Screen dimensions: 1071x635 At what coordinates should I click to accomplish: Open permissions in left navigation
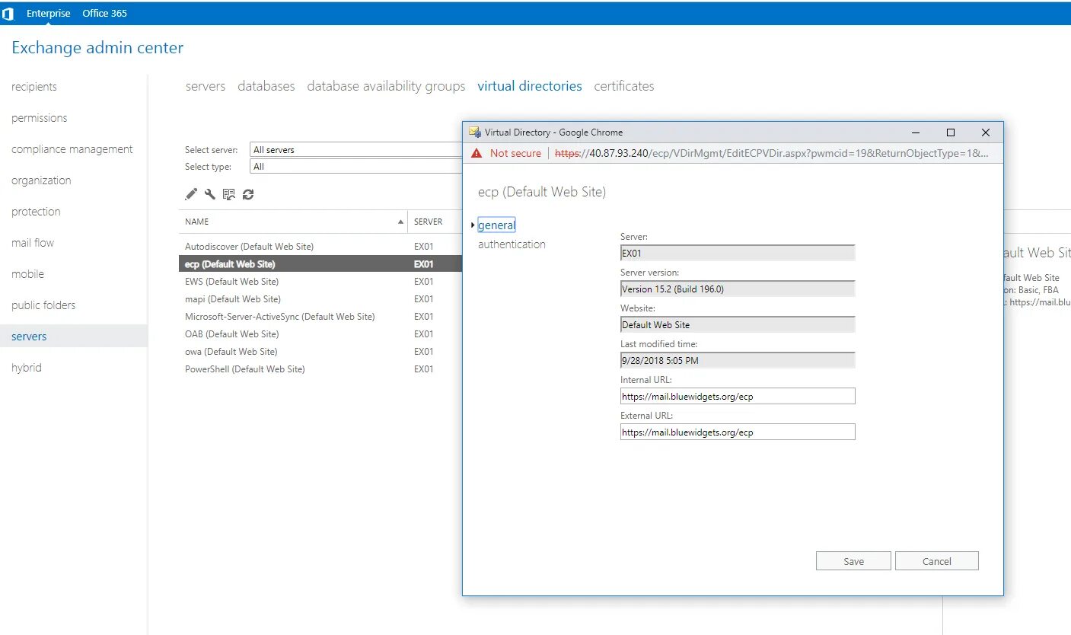pyautogui.click(x=40, y=118)
